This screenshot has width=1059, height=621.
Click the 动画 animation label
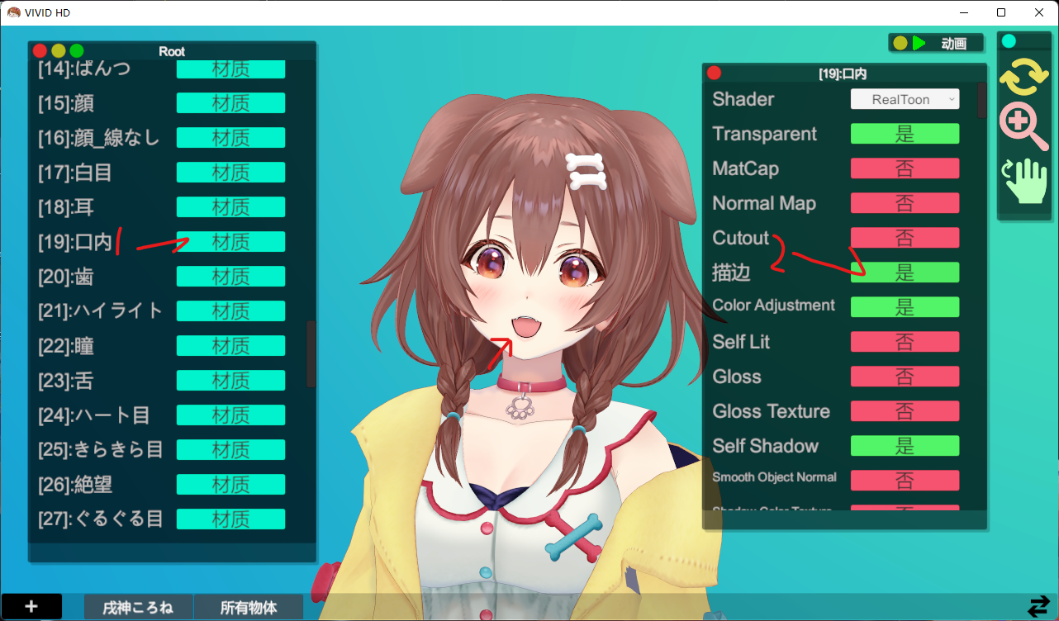pos(954,44)
